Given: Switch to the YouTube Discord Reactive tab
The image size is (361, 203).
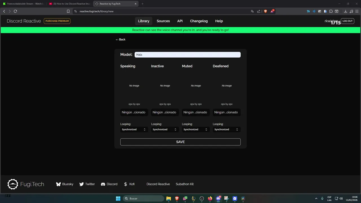Looking at the screenshot, I should point(69,4).
